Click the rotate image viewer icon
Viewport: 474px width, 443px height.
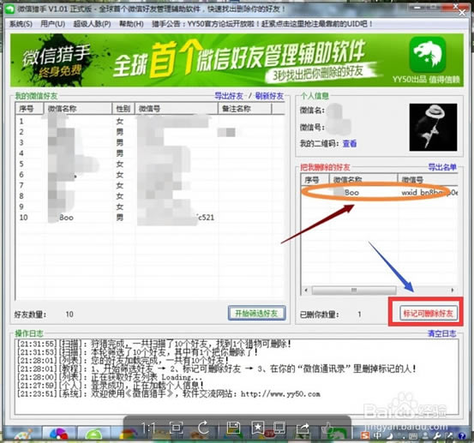point(203,428)
